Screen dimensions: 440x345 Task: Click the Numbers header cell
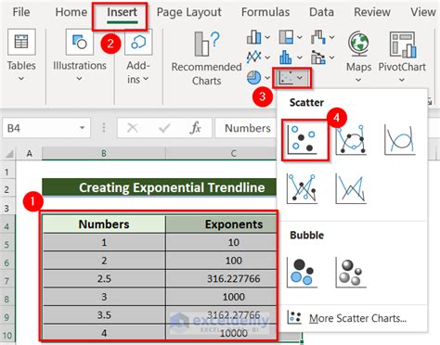(x=104, y=224)
